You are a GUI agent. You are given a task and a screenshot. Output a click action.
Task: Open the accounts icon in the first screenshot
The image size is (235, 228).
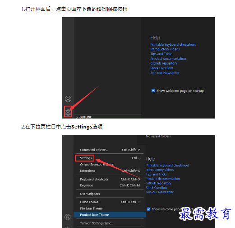(x=68, y=99)
